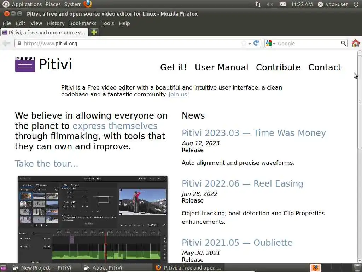362x272 pixels.
Task: Select the Pitivi browser tab
Action: (x=44, y=33)
